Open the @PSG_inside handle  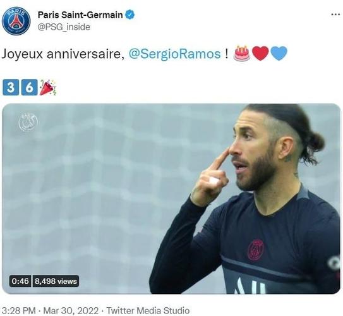[64, 27]
